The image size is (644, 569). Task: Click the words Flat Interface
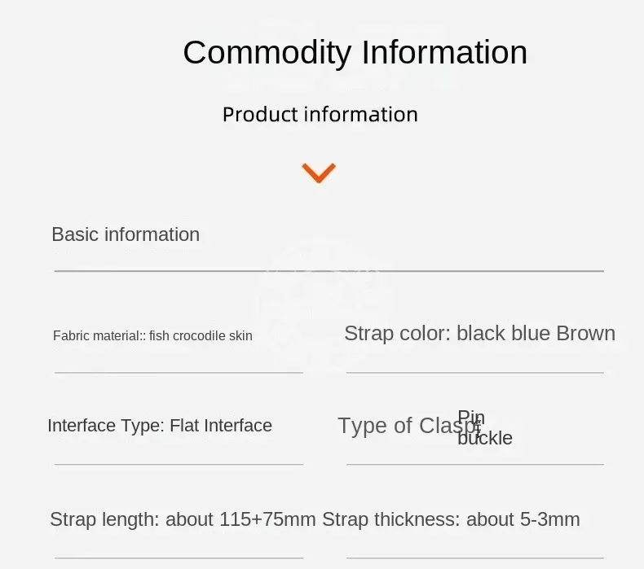click(221, 426)
